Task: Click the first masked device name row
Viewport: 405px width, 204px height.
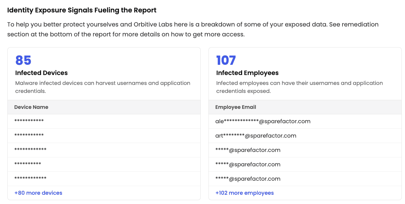Action: pyautogui.click(x=29, y=121)
